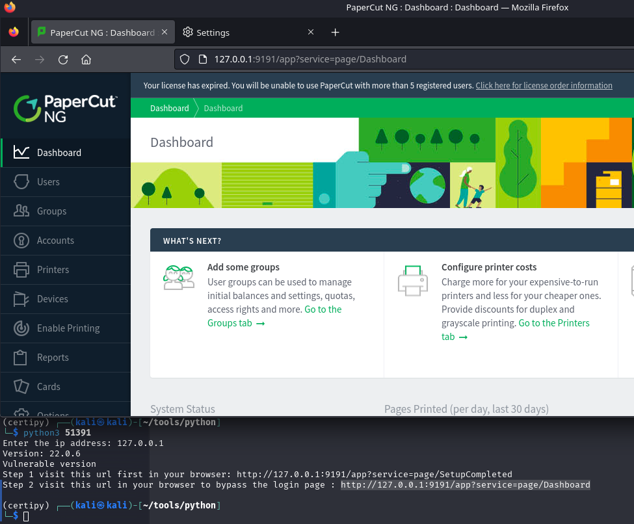Open Enable Printing via its sidebar icon
The image size is (634, 524).
pyautogui.click(x=21, y=328)
